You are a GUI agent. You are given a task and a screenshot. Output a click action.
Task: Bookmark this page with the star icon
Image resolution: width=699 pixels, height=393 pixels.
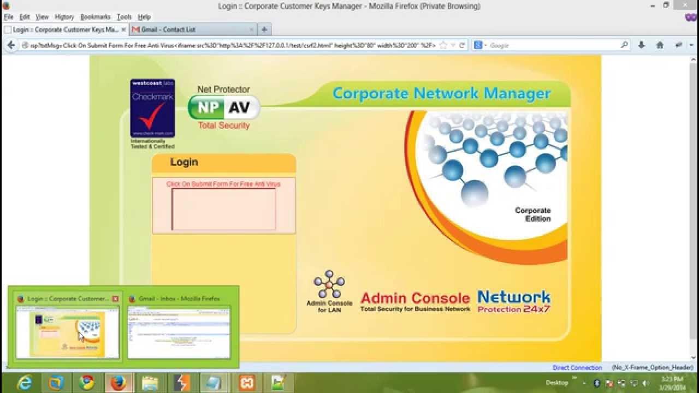pos(443,45)
